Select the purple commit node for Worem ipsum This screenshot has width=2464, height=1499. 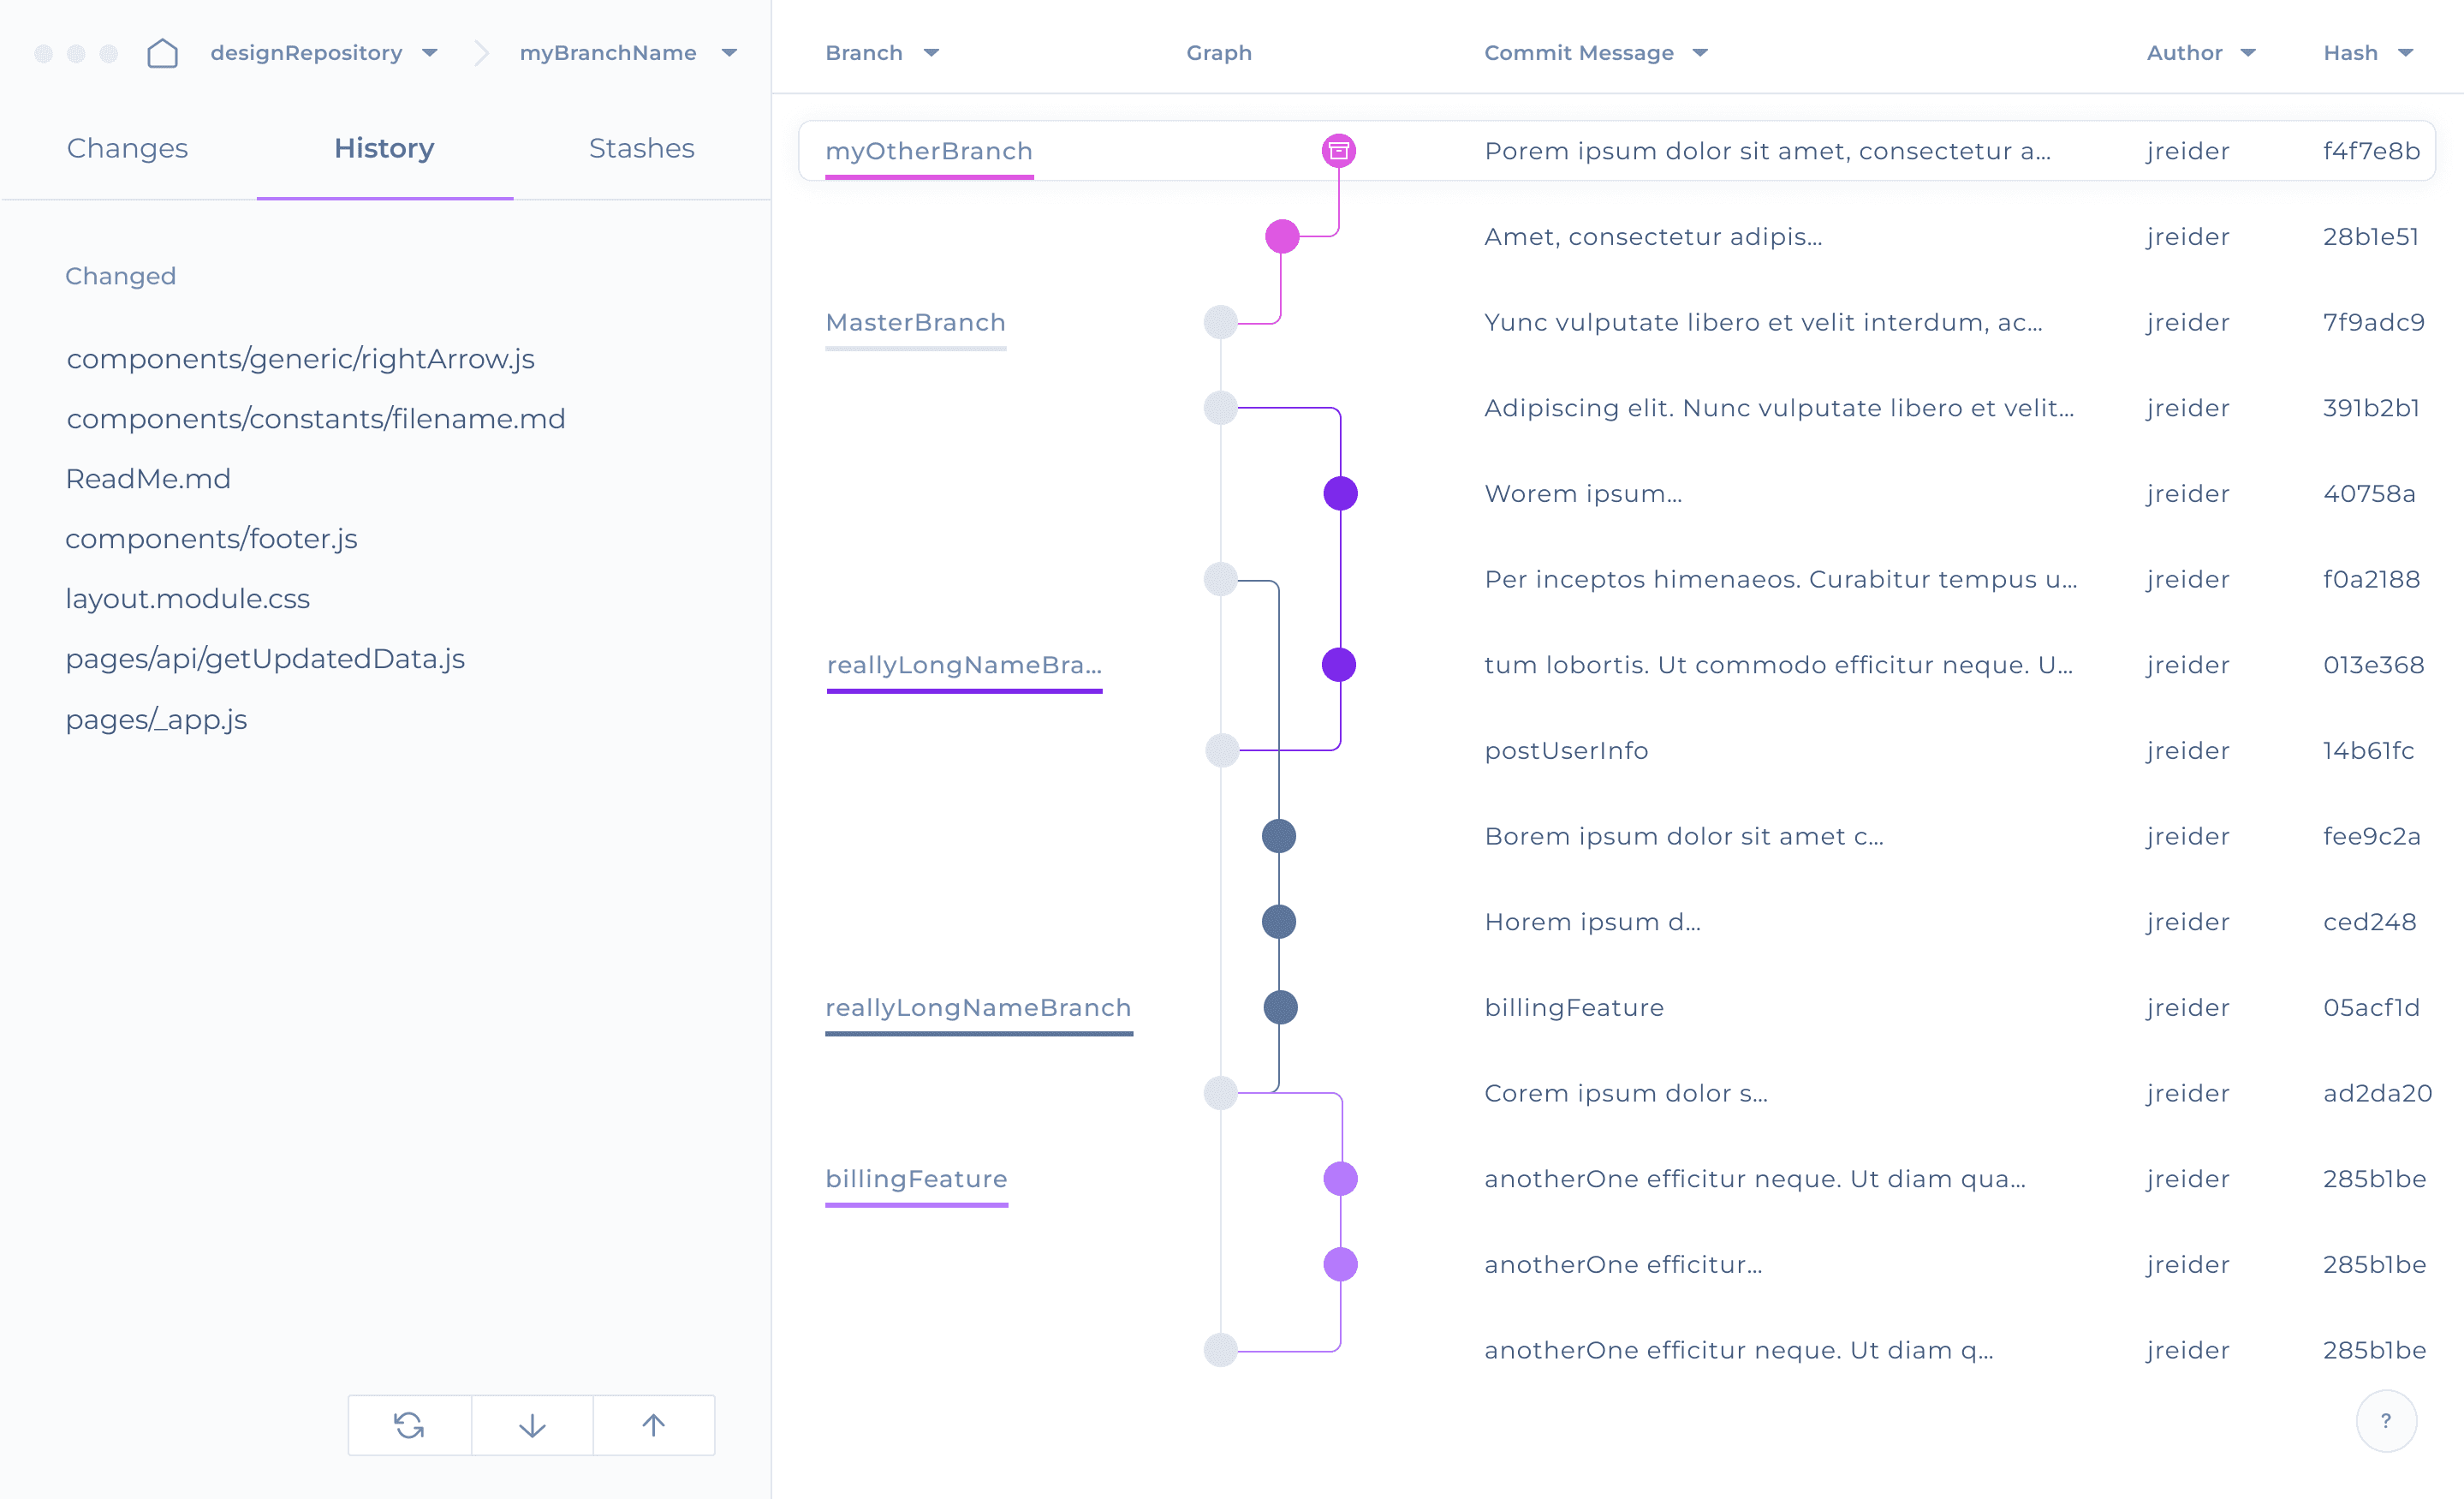pyautogui.click(x=1340, y=493)
